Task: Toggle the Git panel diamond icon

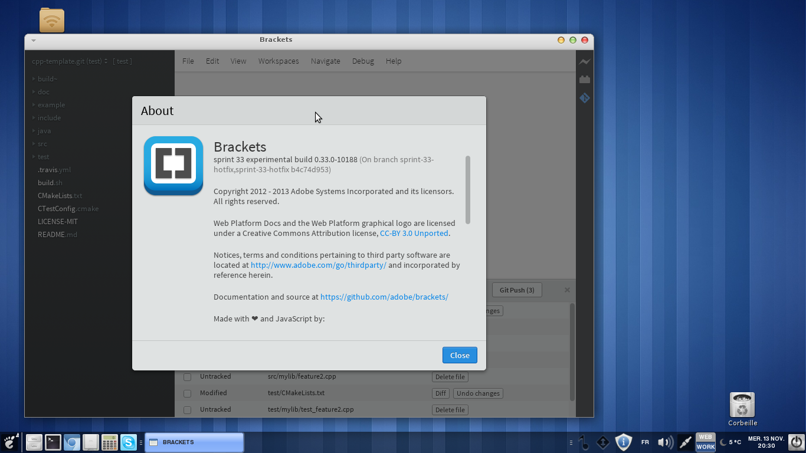Action: point(584,98)
